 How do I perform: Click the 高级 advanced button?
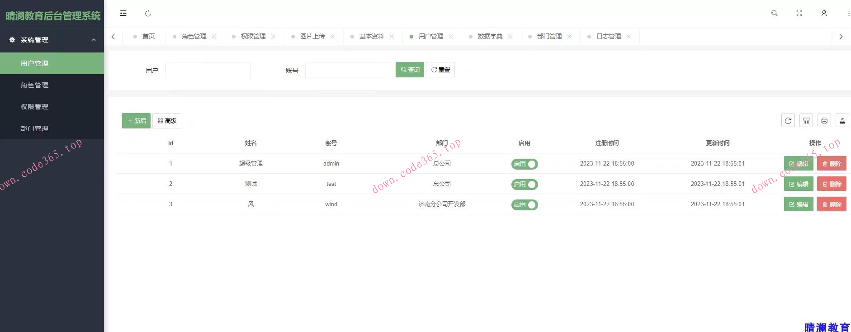tap(167, 121)
